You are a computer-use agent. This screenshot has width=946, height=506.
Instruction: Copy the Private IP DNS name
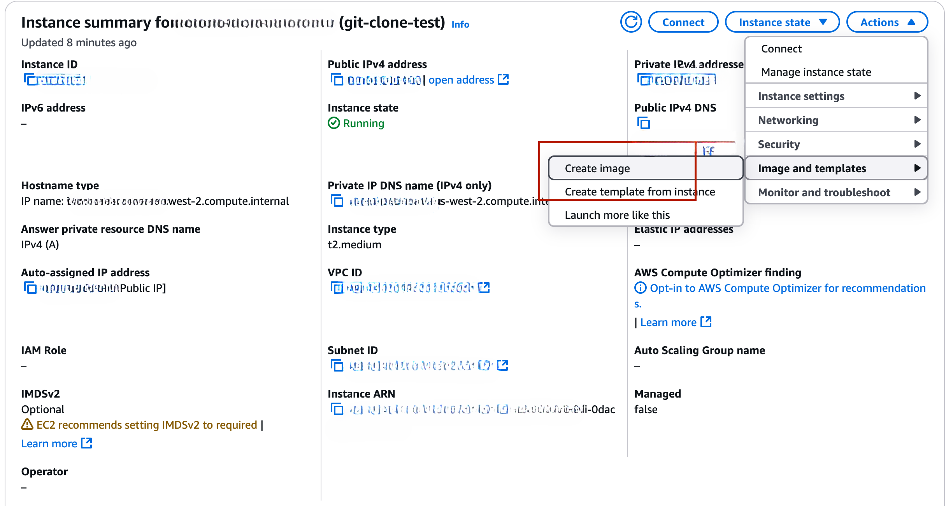(337, 201)
